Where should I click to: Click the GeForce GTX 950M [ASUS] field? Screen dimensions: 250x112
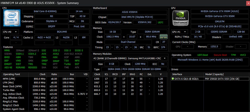[x=220, y=11]
